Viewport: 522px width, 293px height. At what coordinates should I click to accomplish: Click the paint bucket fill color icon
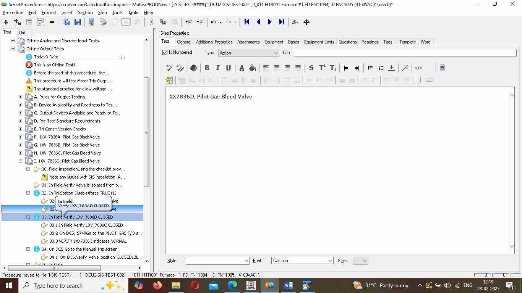point(252,68)
